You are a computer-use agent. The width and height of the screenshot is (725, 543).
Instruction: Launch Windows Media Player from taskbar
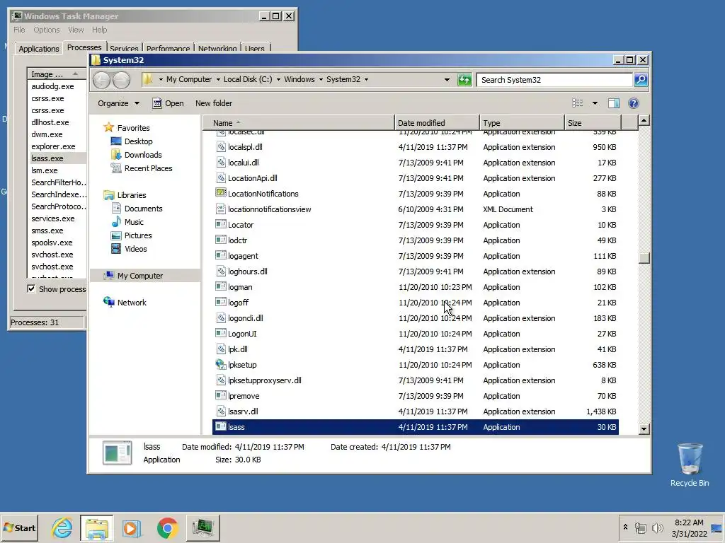(x=132, y=527)
